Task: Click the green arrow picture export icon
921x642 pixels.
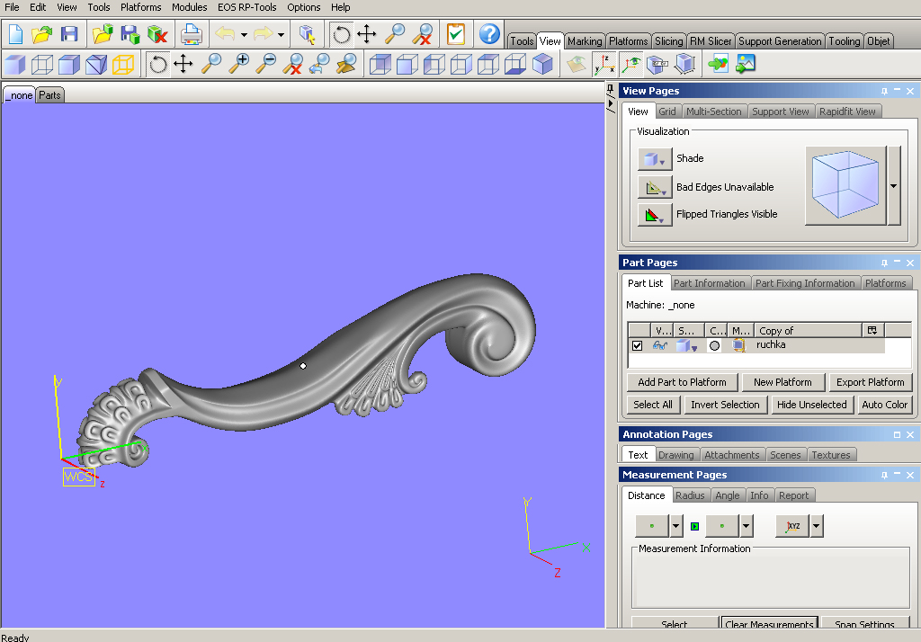Action: pos(746,64)
